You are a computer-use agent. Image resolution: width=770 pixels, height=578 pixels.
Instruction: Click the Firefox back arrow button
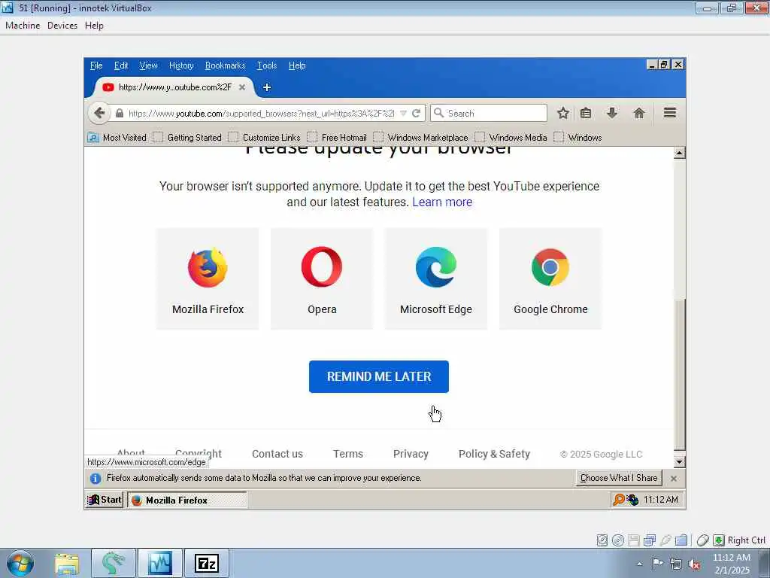coord(99,113)
